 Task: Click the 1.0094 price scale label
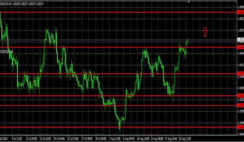241,134
